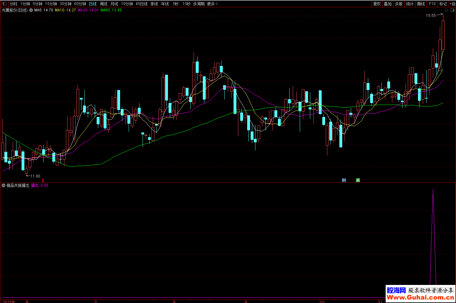
Task: Open 标记 mark tool
Action: click(443, 4)
